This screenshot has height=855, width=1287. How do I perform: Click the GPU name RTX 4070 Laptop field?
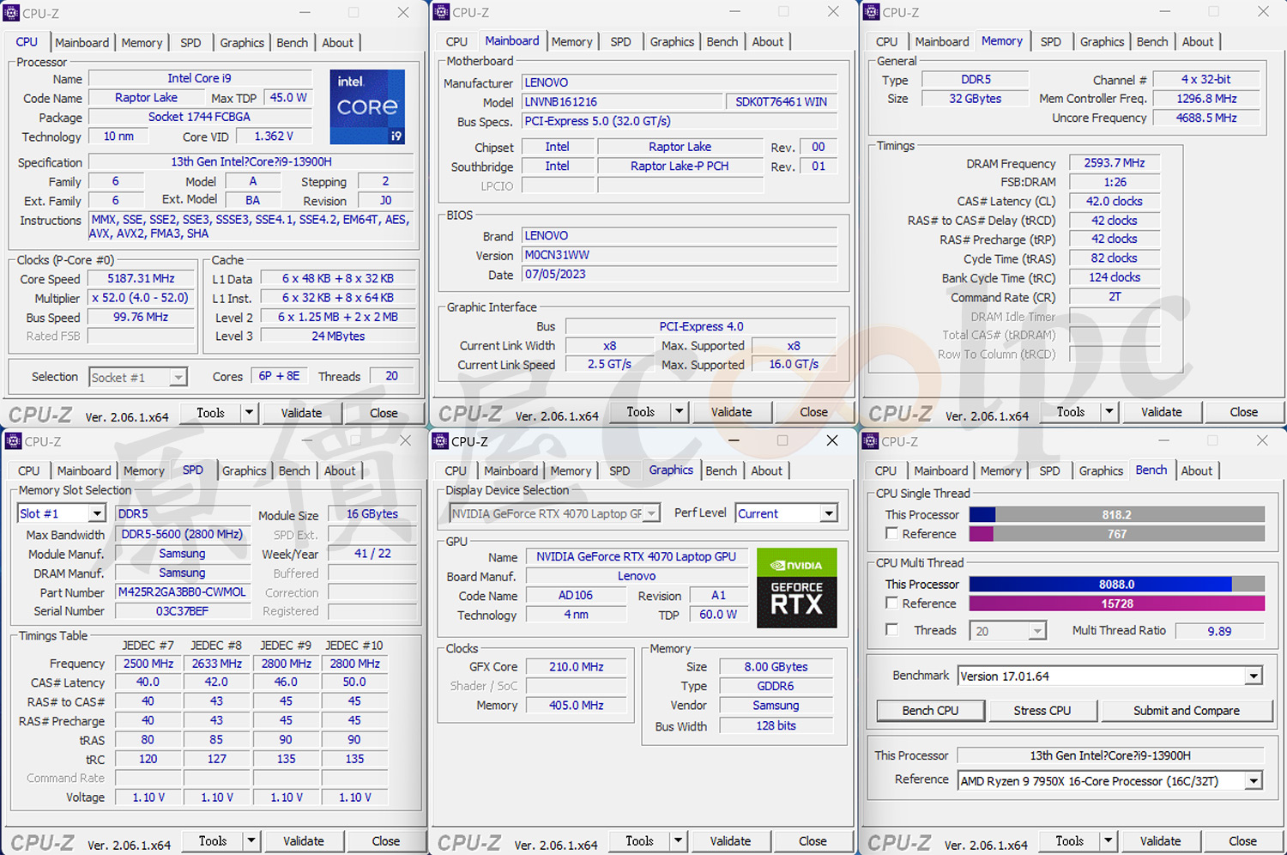click(636, 556)
